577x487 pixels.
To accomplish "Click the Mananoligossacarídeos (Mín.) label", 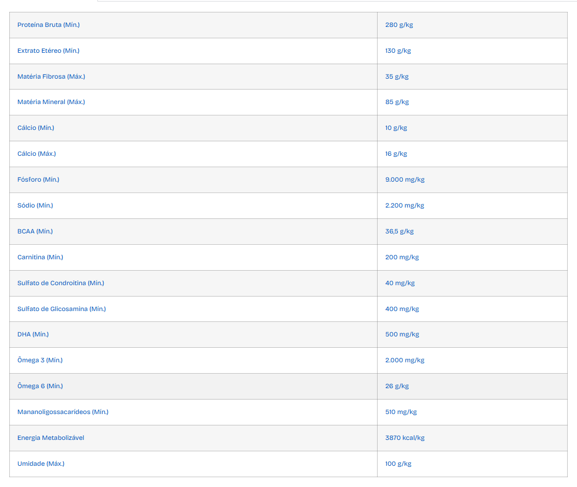I will [63, 412].
